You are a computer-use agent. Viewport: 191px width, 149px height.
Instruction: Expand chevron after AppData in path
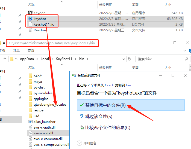click(37, 59)
